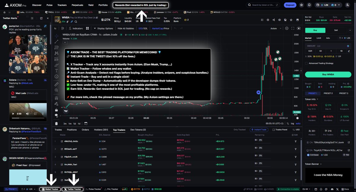Screen dimensions: 356x192
Task: Click Hide All Bubbles
Action: pos(126,29)
